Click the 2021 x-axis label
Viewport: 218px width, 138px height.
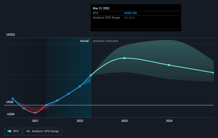[x=35, y=121]
